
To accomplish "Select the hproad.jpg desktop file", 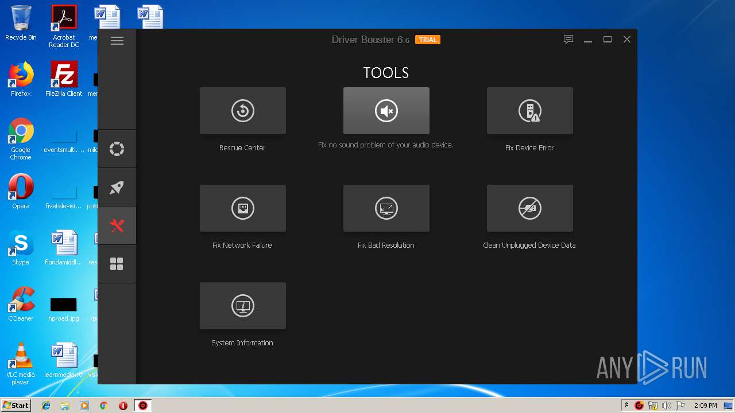I will pyautogui.click(x=64, y=309).
